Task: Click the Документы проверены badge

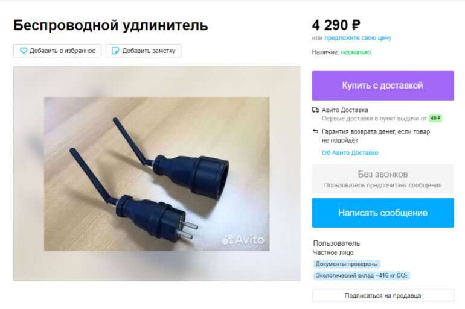Action: tap(347, 264)
